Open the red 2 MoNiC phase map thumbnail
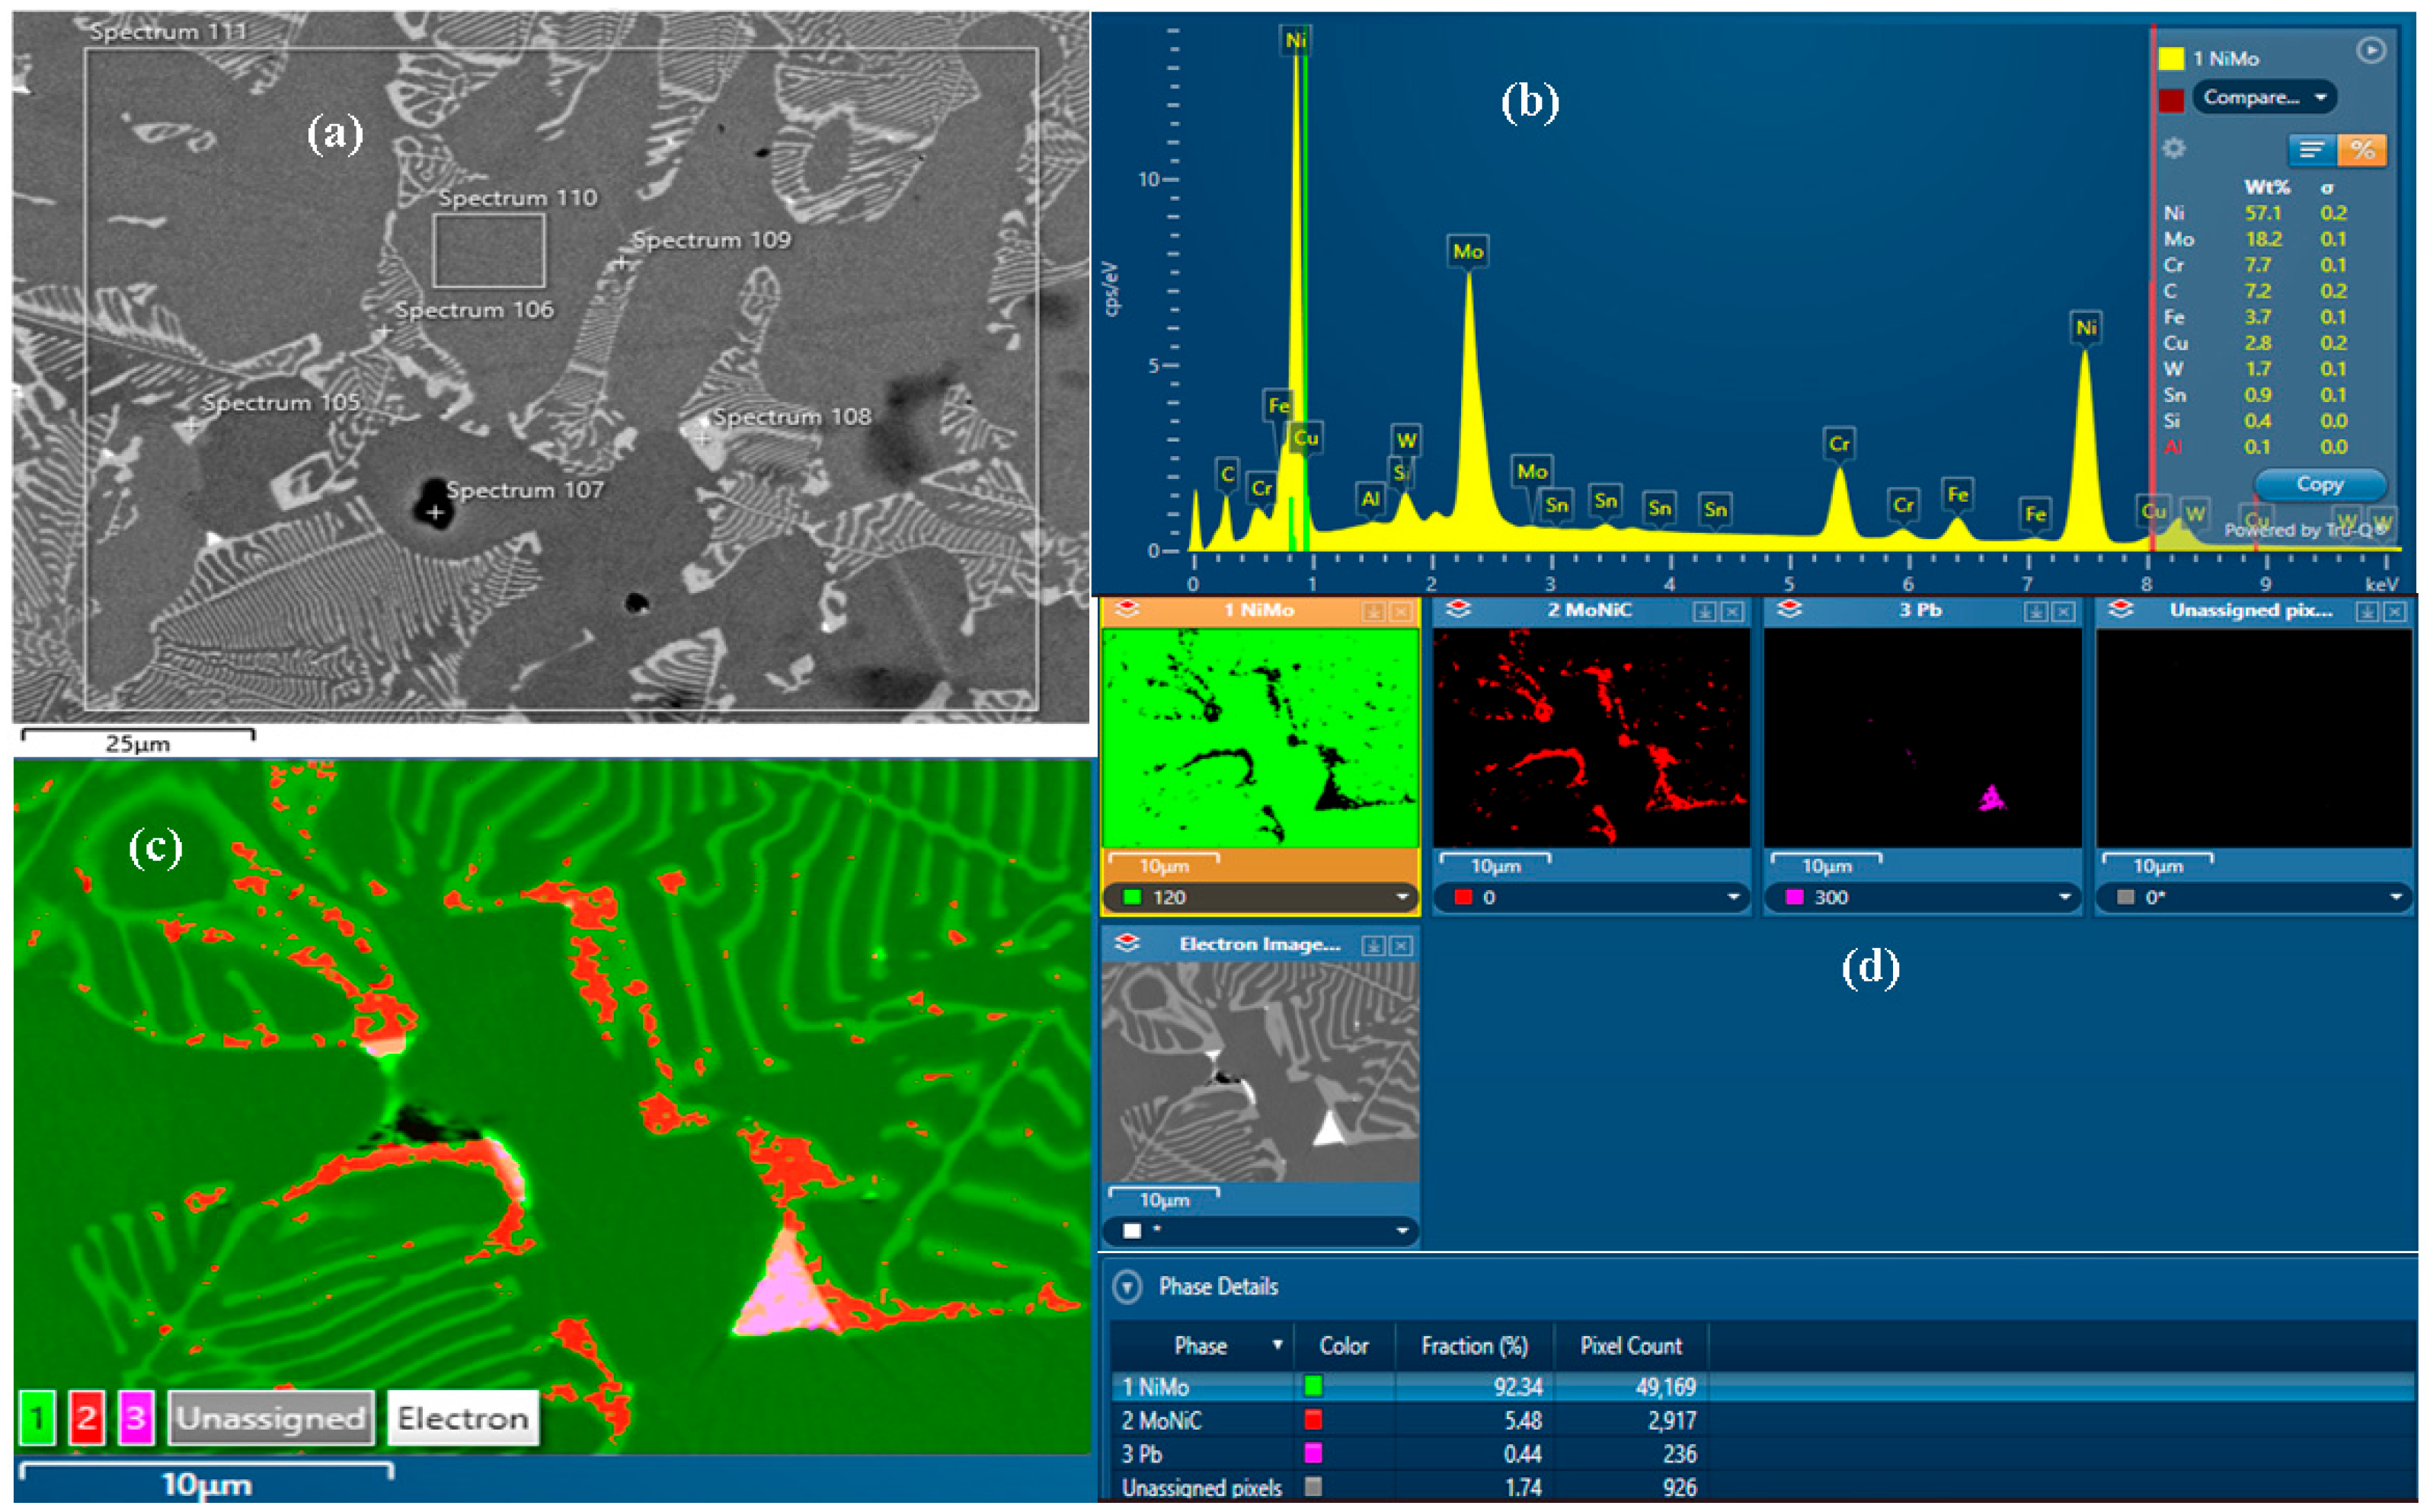This screenshot has height=1512, width=2427. point(1591,738)
